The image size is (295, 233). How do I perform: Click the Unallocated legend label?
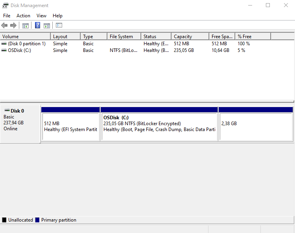click(20, 220)
